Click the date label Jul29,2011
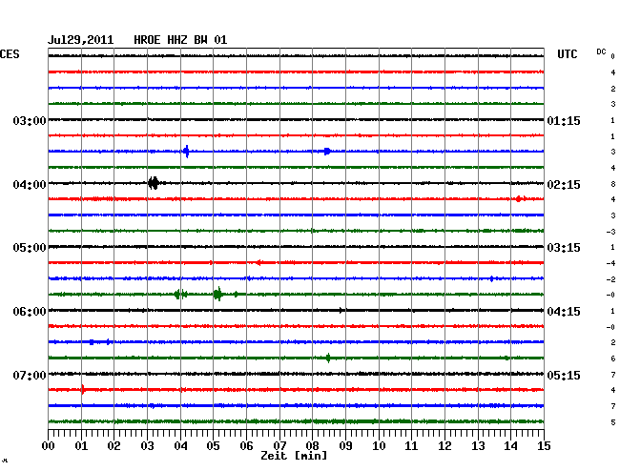The width and height of the screenshot is (620, 471). coord(81,40)
